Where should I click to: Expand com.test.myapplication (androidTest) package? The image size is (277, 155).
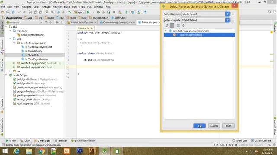tap(14, 63)
